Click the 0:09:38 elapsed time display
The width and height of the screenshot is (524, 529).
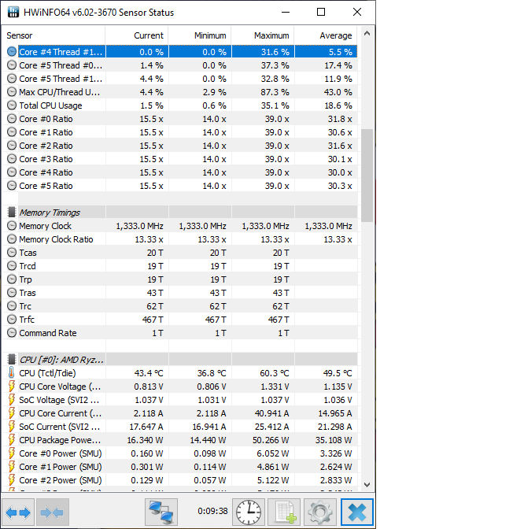212,511
